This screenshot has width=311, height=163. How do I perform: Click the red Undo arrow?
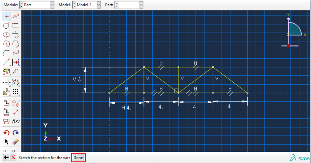[x=6, y=132]
